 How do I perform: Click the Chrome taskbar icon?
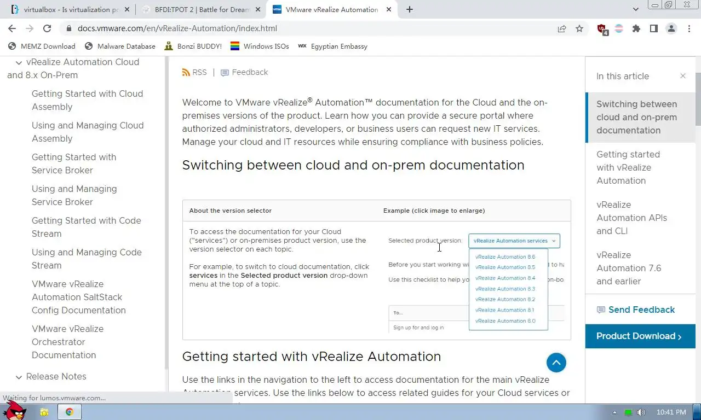click(x=70, y=412)
